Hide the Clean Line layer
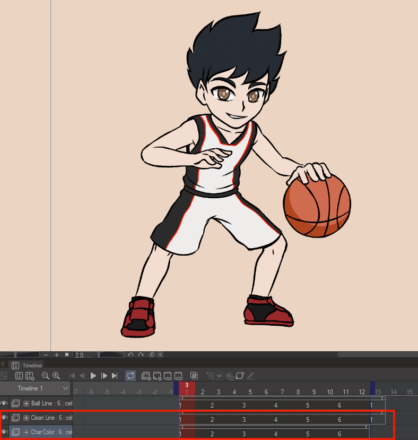The image size is (418, 440). coord(4,418)
